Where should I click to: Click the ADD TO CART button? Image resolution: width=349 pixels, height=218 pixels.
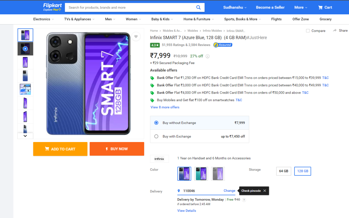pos(60,149)
